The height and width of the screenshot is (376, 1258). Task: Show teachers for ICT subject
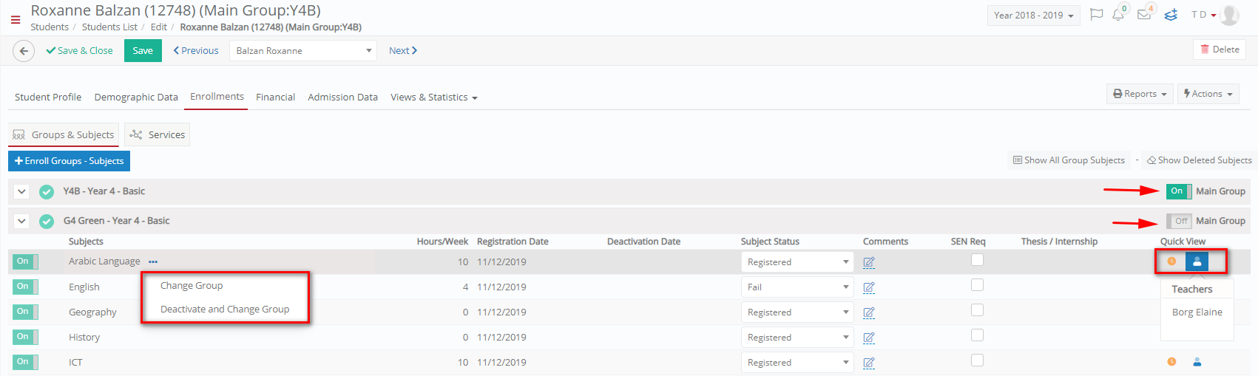[1197, 362]
